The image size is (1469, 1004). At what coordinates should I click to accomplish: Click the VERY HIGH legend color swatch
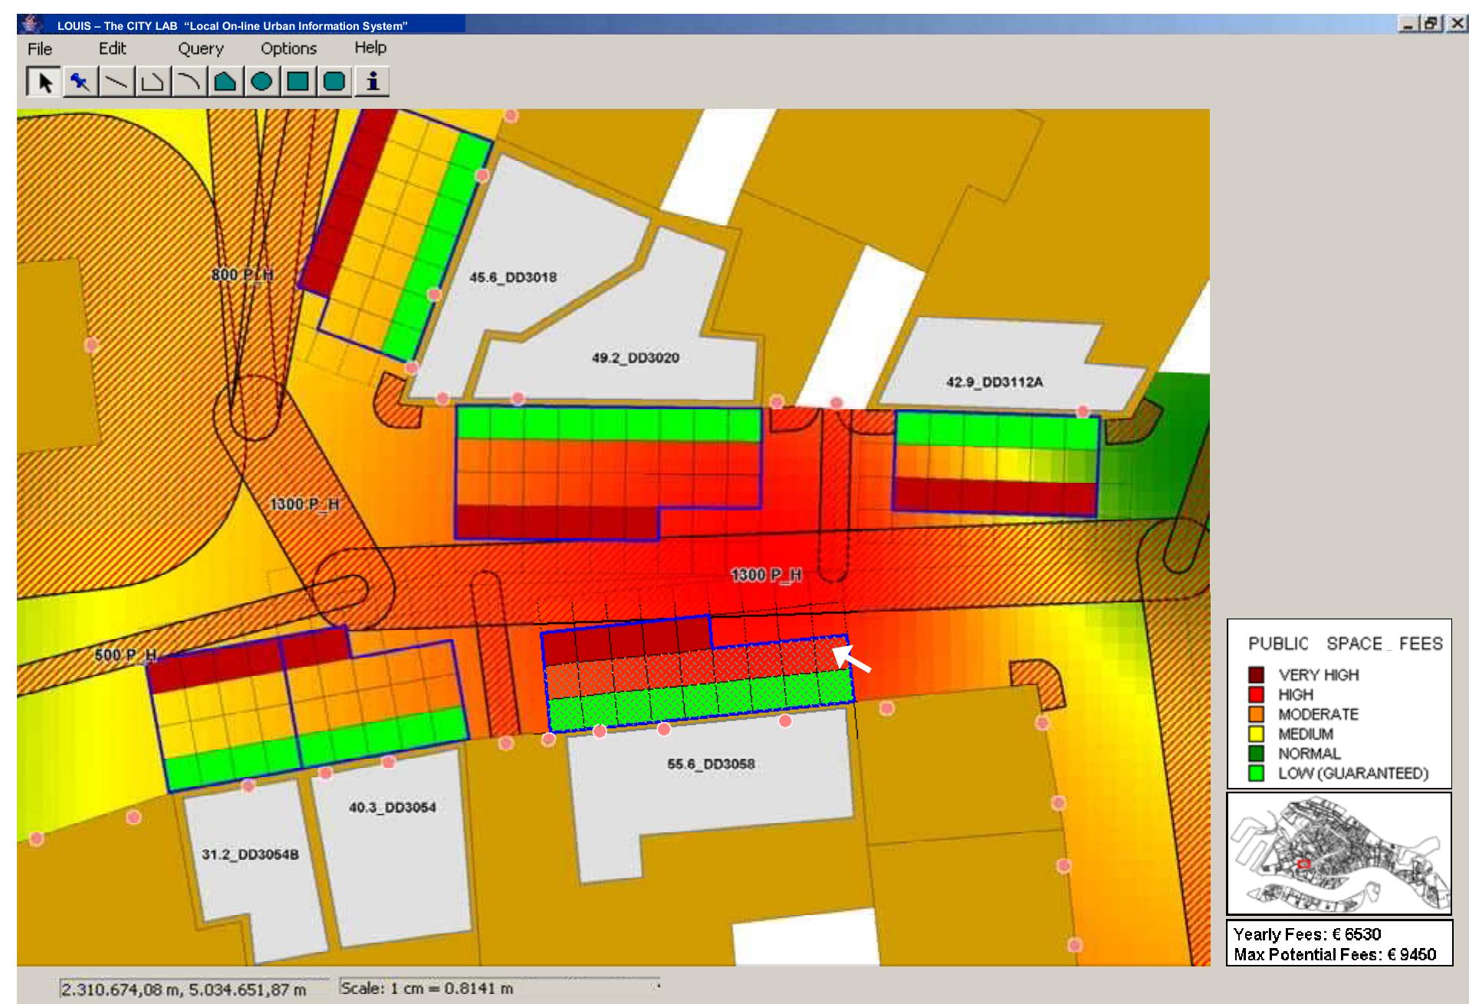point(1256,675)
